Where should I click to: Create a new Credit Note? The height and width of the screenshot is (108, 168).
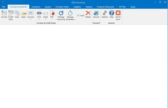tap(11, 15)
